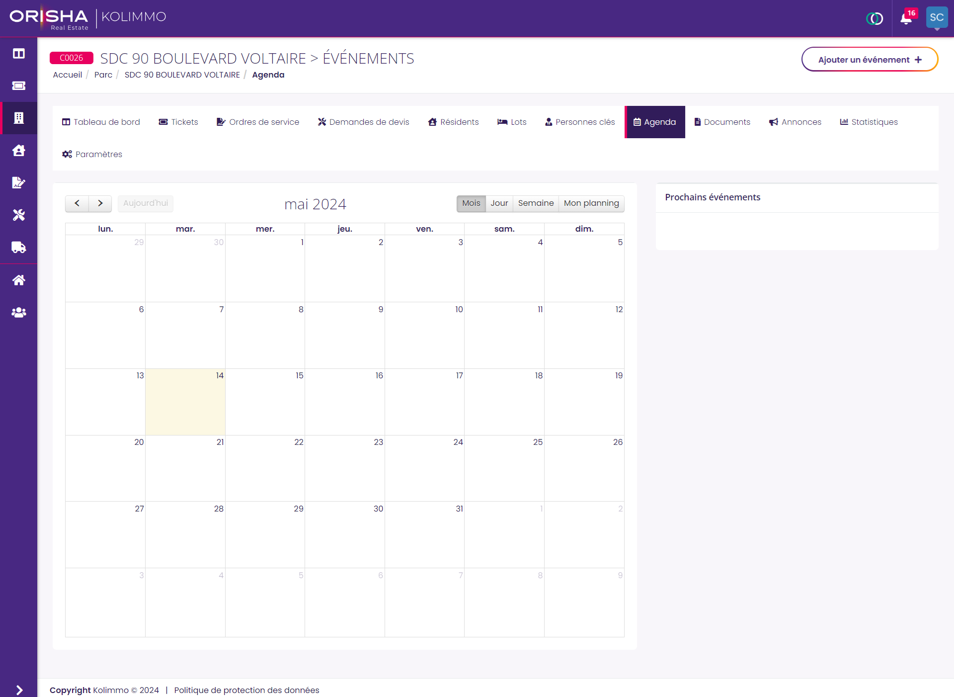Open the Tickets tab
The width and height of the screenshot is (954, 697).
tap(178, 122)
